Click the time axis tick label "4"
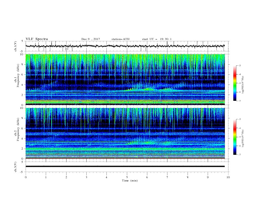The height and width of the screenshot is (199, 257). pos(106,177)
